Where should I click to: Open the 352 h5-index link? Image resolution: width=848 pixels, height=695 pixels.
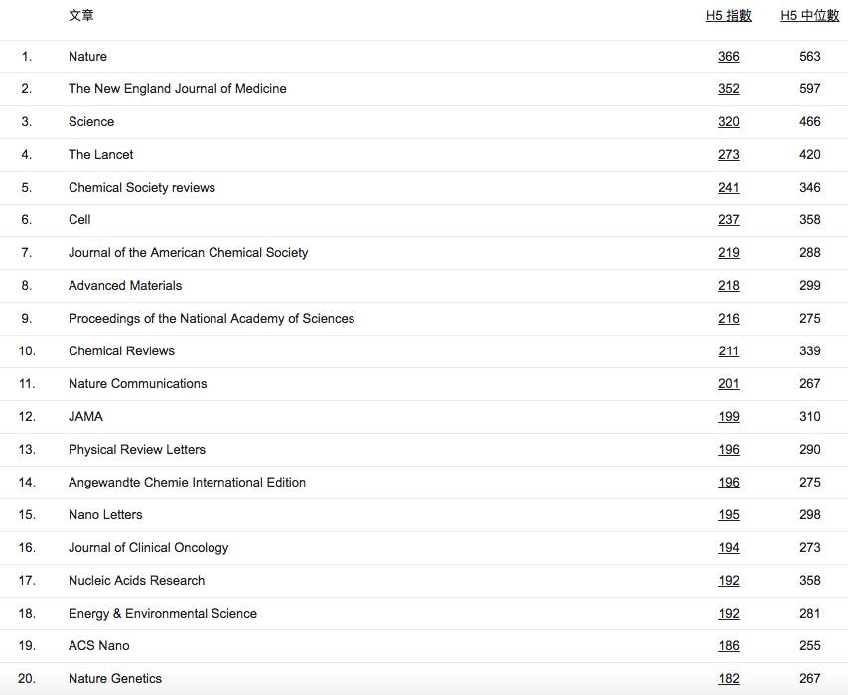728,88
